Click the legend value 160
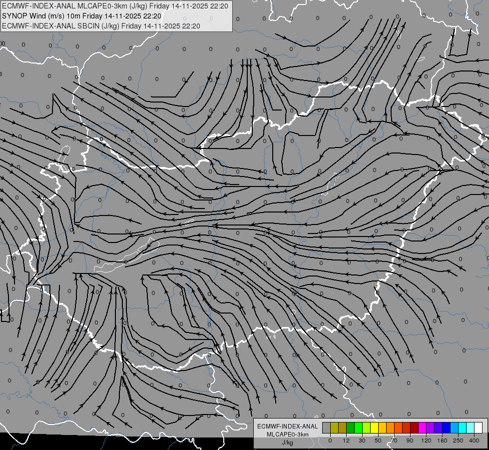 [x=442, y=440]
